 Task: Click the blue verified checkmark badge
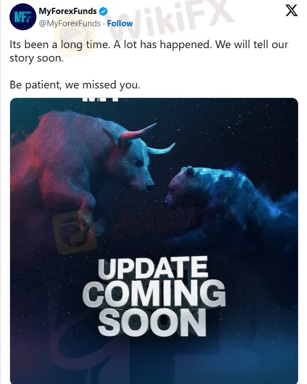coord(103,11)
